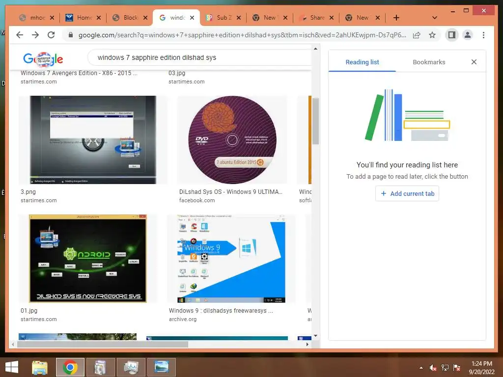Click the facebook.com source link

click(x=197, y=200)
